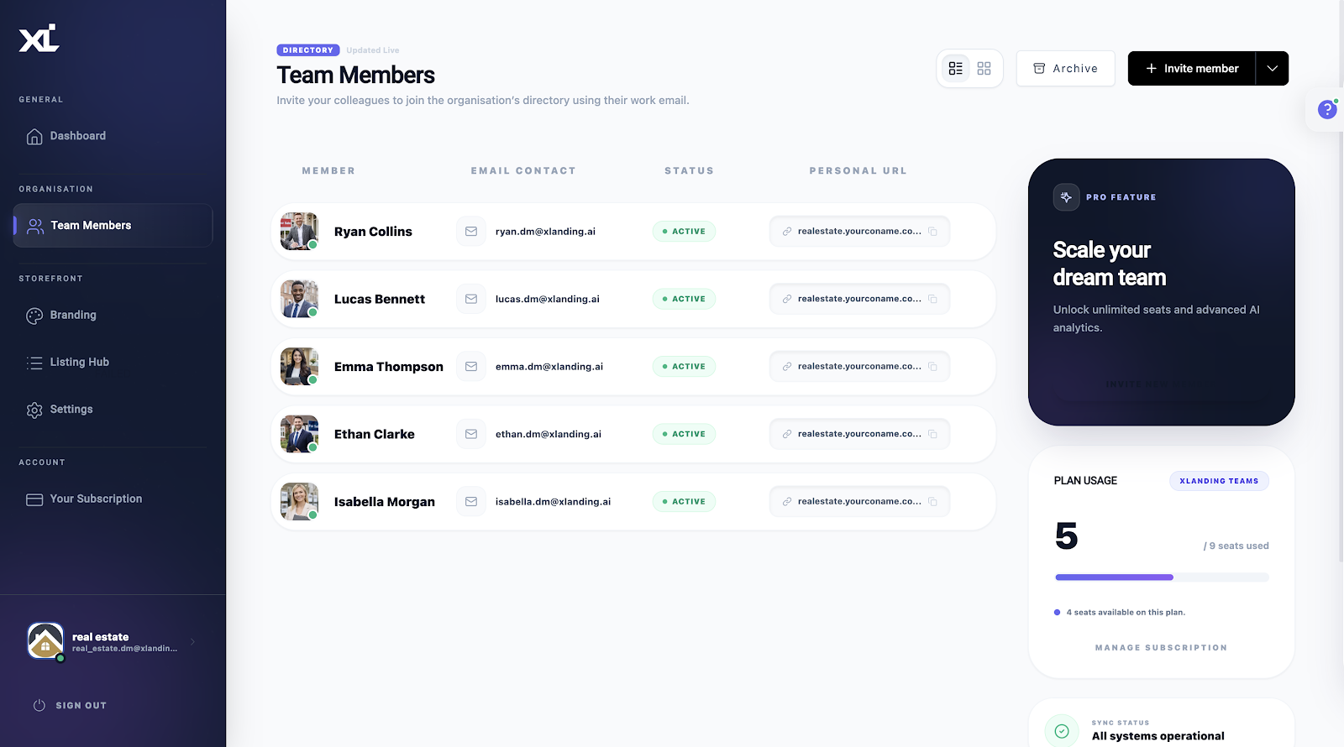Select lucas.dm@xlanding.ai email text
The image size is (1344, 747).
pos(548,299)
